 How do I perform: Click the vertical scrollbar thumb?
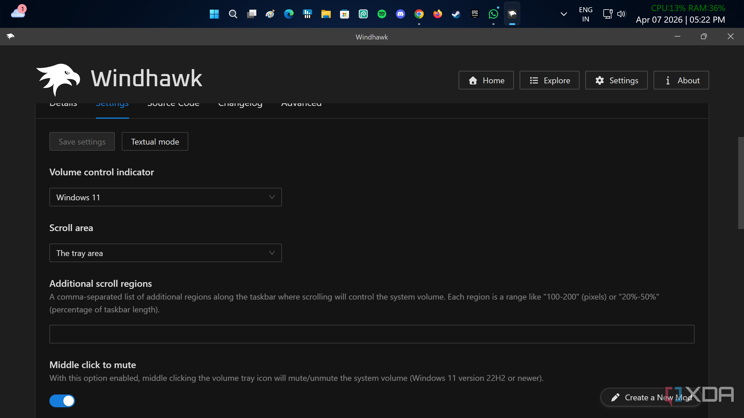click(741, 183)
